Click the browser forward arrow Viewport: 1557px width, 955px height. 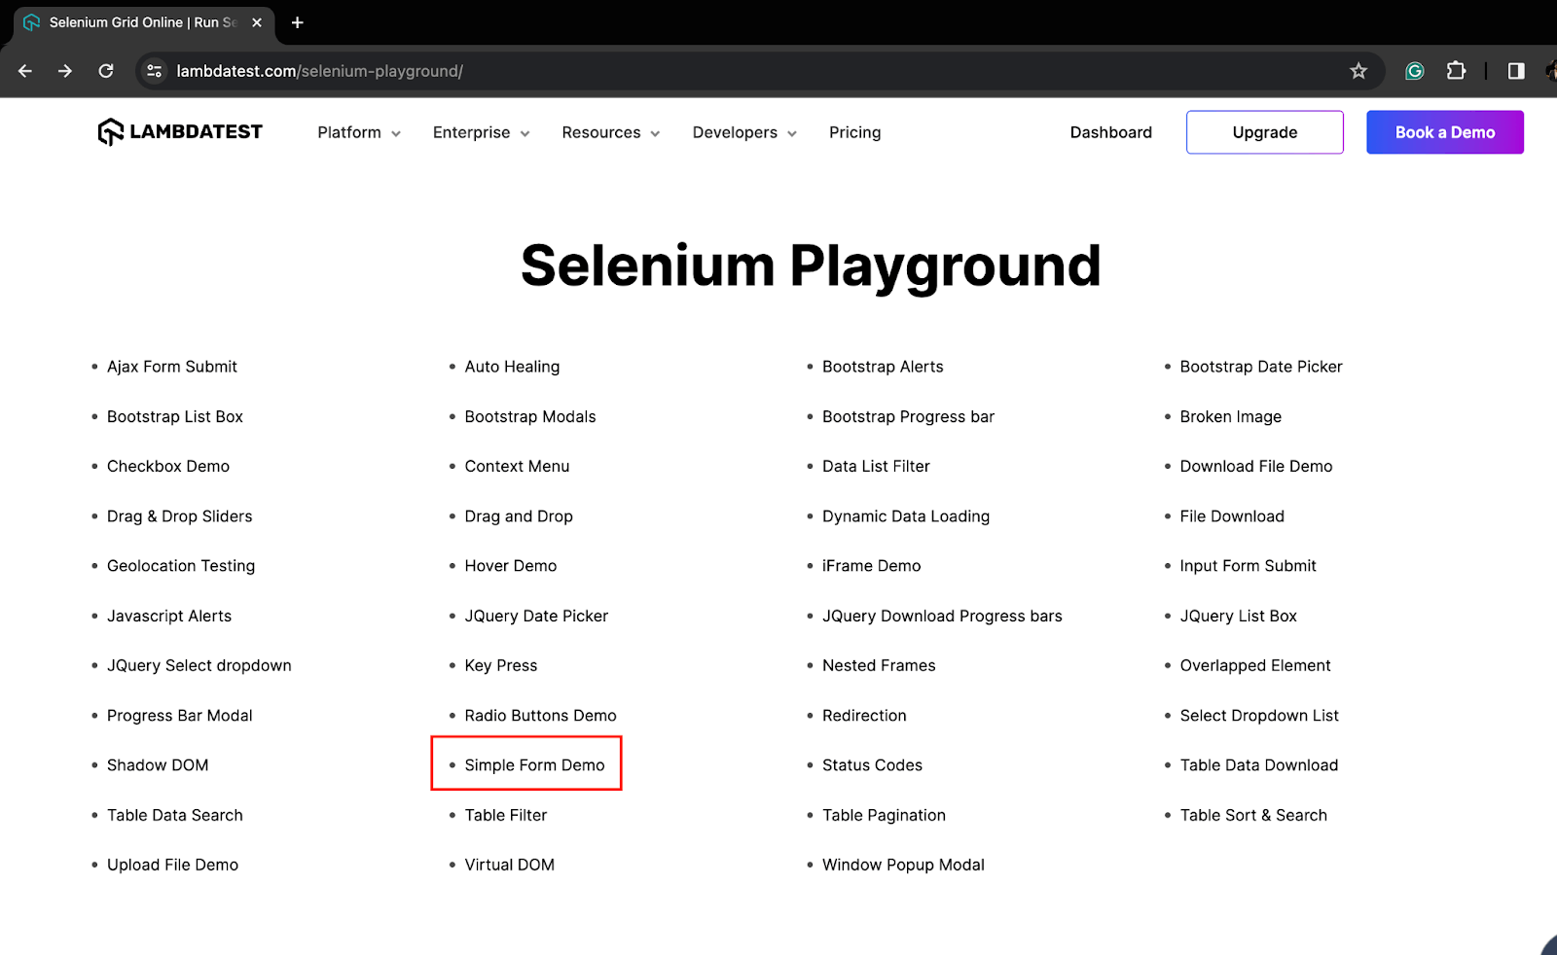click(x=65, y=71)
